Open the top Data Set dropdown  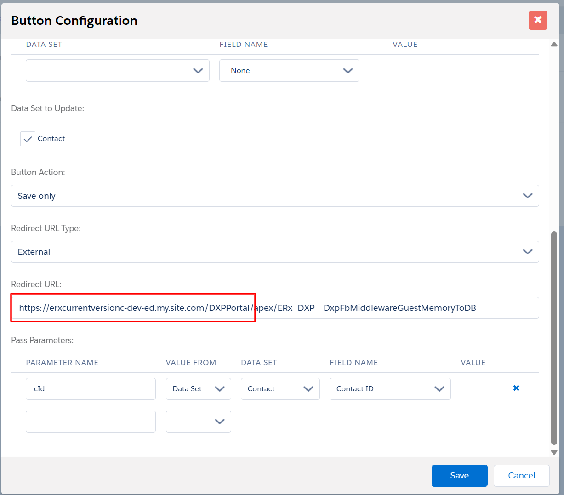[118, 71]
